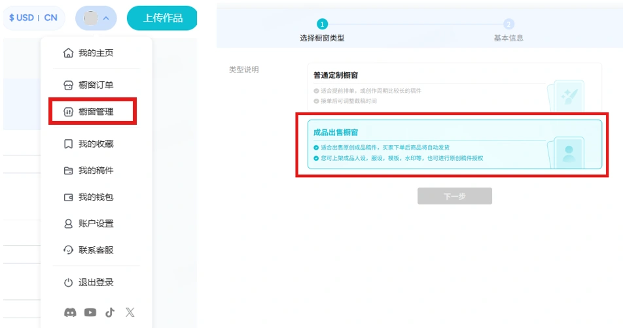Click the 下一步 next button
623x328 pixels.
(455, 196)
